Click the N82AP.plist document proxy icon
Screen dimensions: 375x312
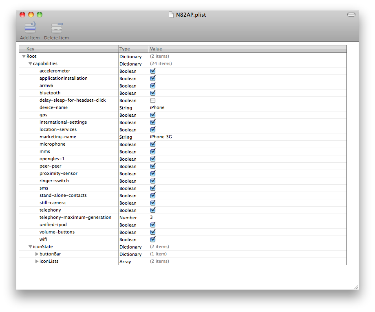tap(171, 15)
